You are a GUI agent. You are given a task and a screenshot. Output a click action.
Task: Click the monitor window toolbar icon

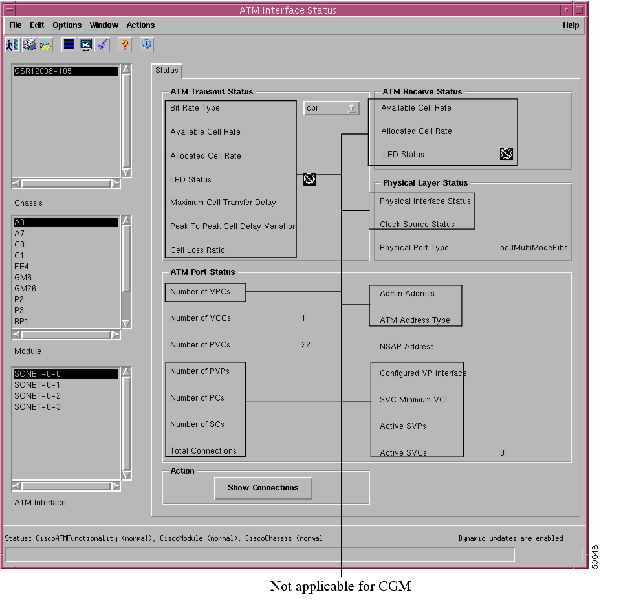point(85,45)
